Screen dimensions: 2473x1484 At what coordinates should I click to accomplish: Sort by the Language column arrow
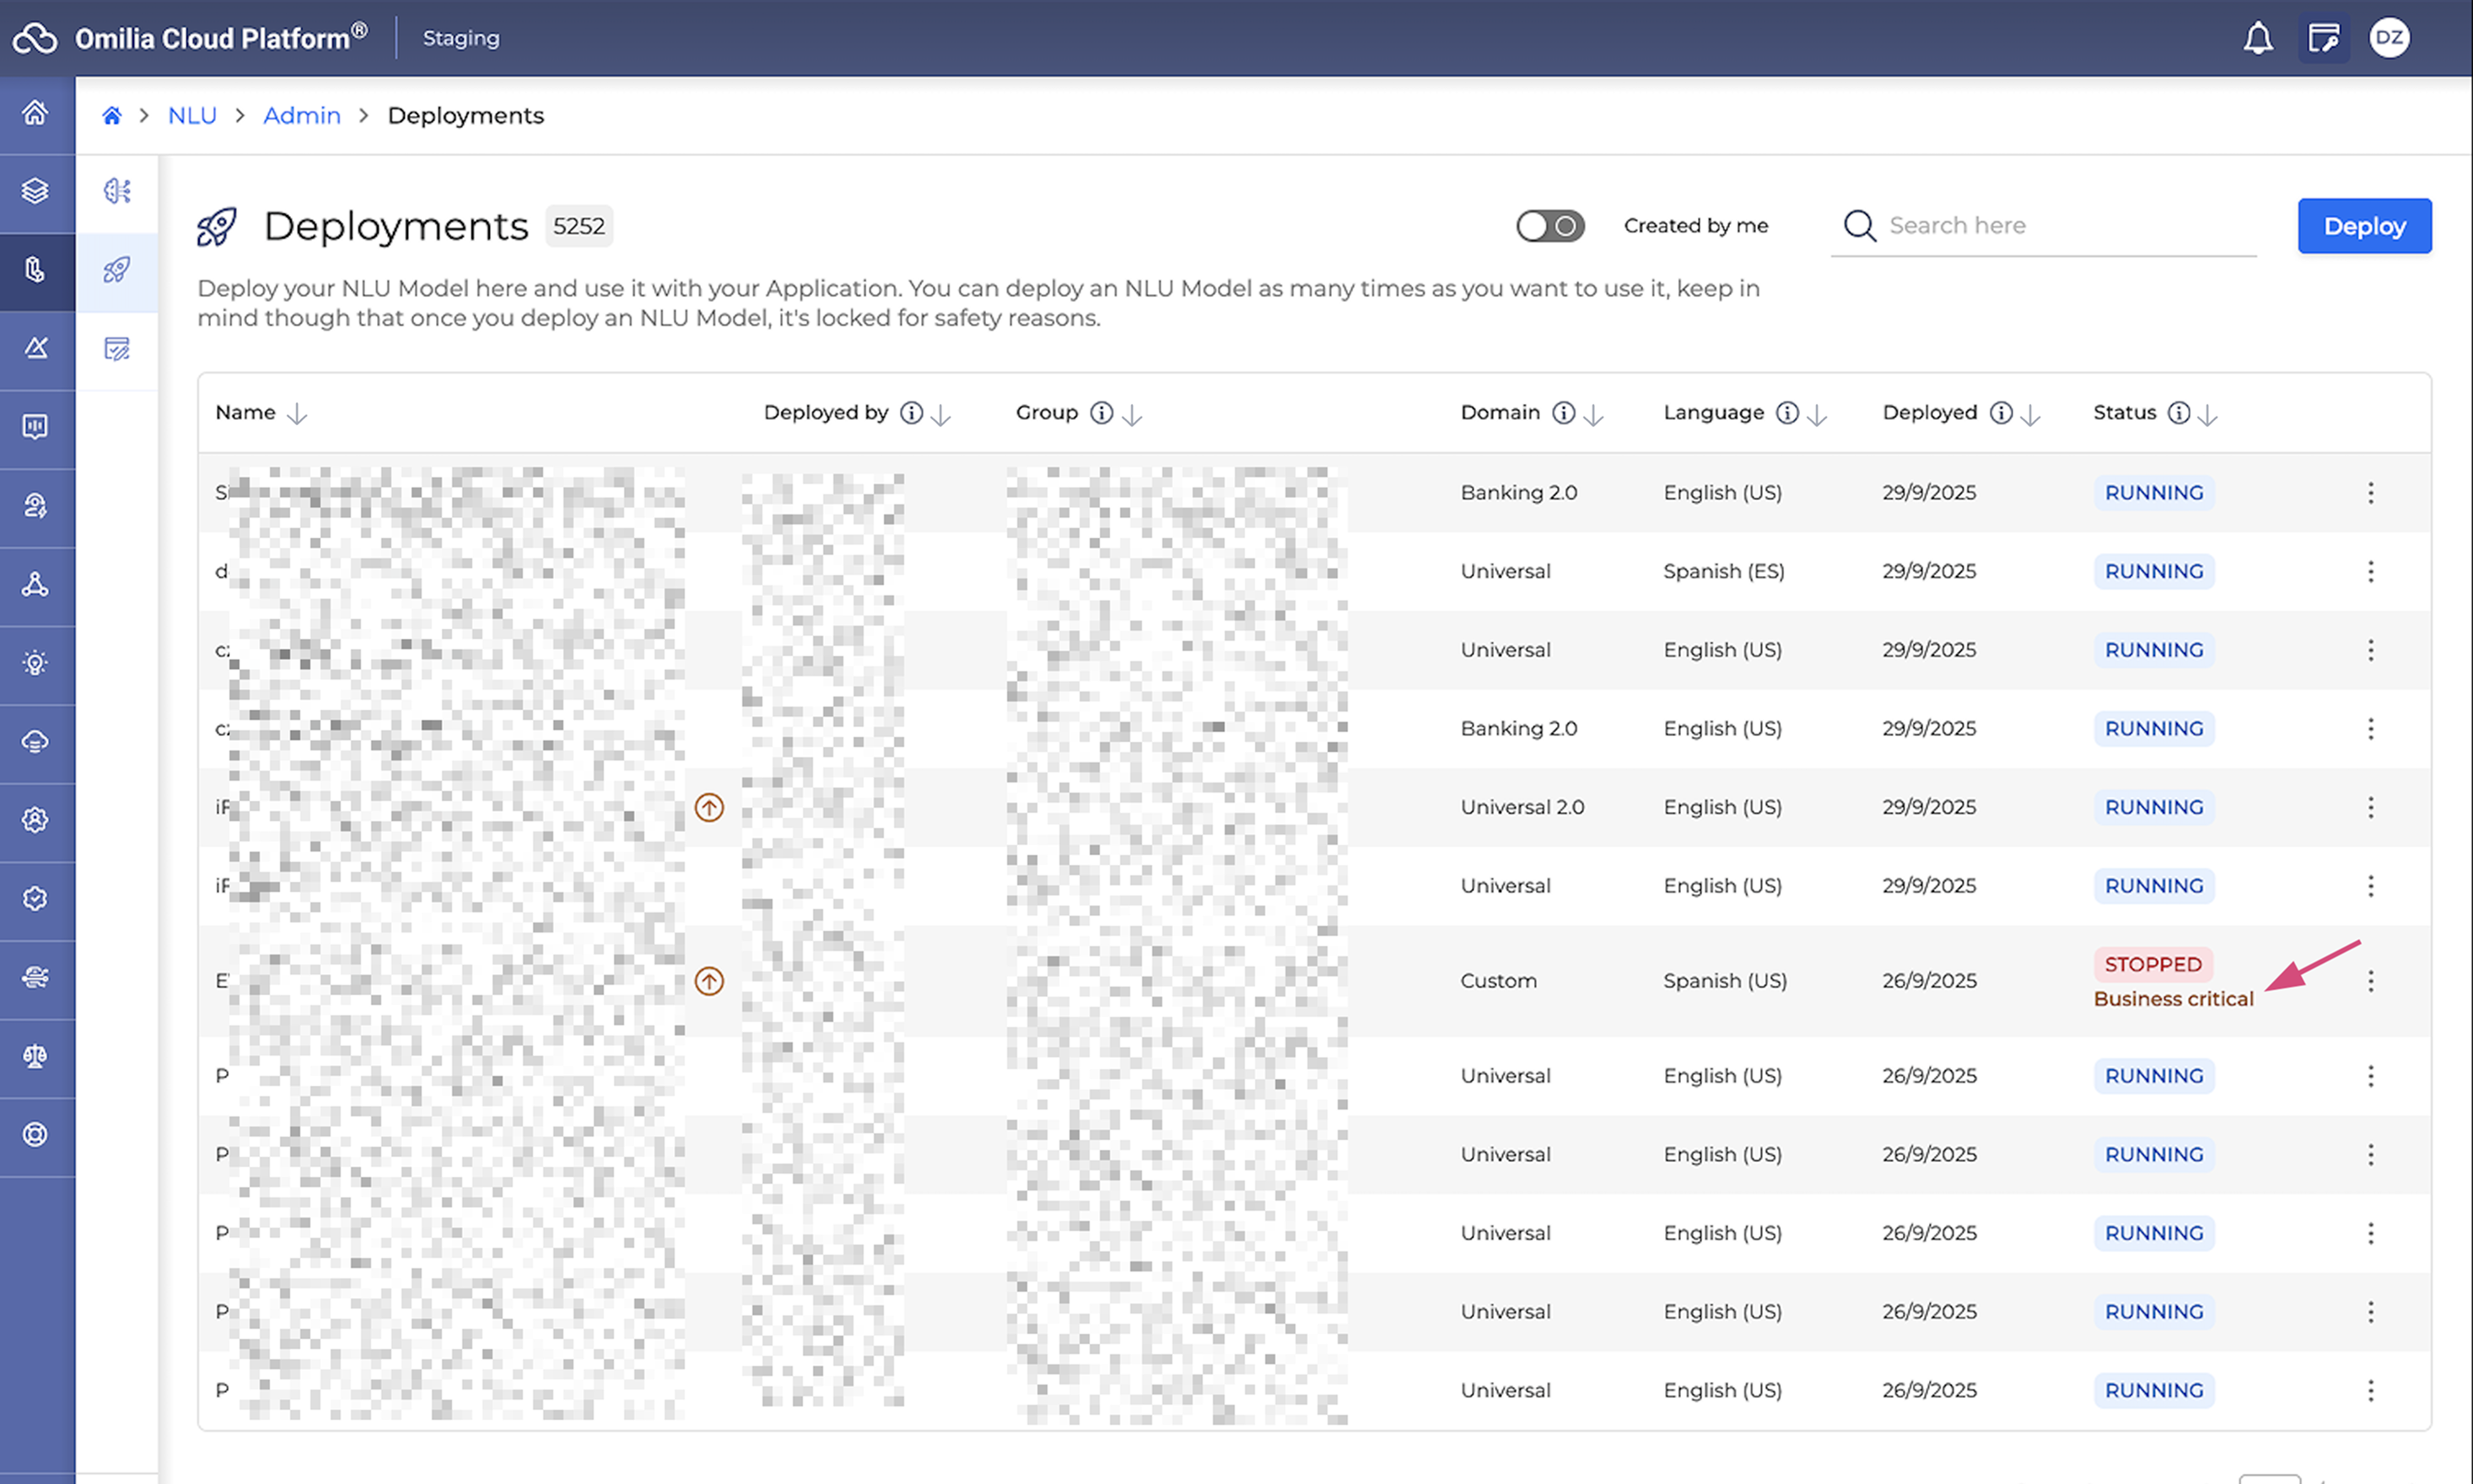1817,415
